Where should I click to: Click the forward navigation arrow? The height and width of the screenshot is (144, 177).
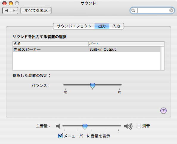click(14, 11)
